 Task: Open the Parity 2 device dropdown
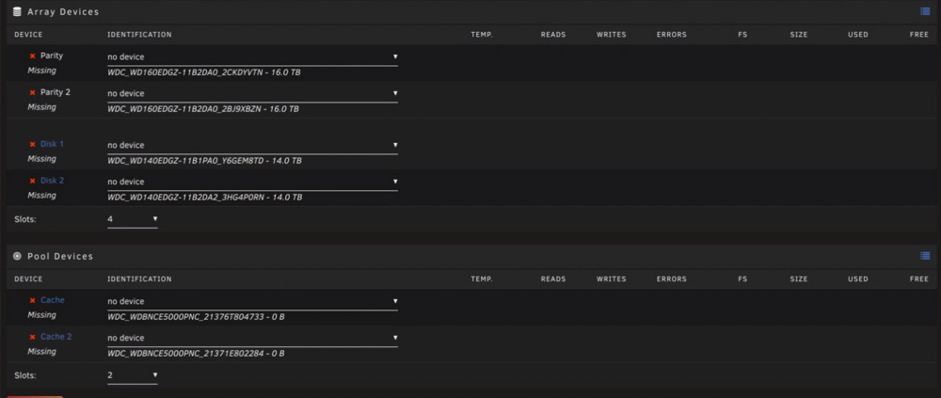tap(252, 94)
